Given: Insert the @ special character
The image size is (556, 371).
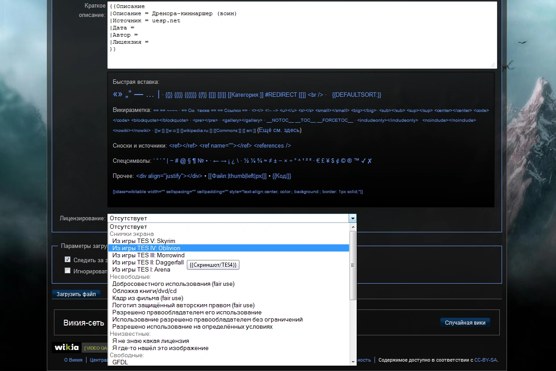Looking at the screenshot, I should [x=182, y=161].
